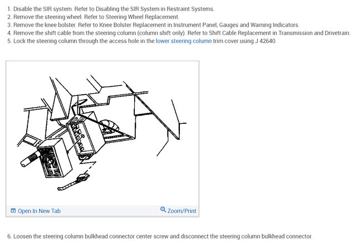Image resolution: width=362 pixels, height=247 pixels.
Task: Click the 'J 42640' tool number text
Action: click(266, 41)
